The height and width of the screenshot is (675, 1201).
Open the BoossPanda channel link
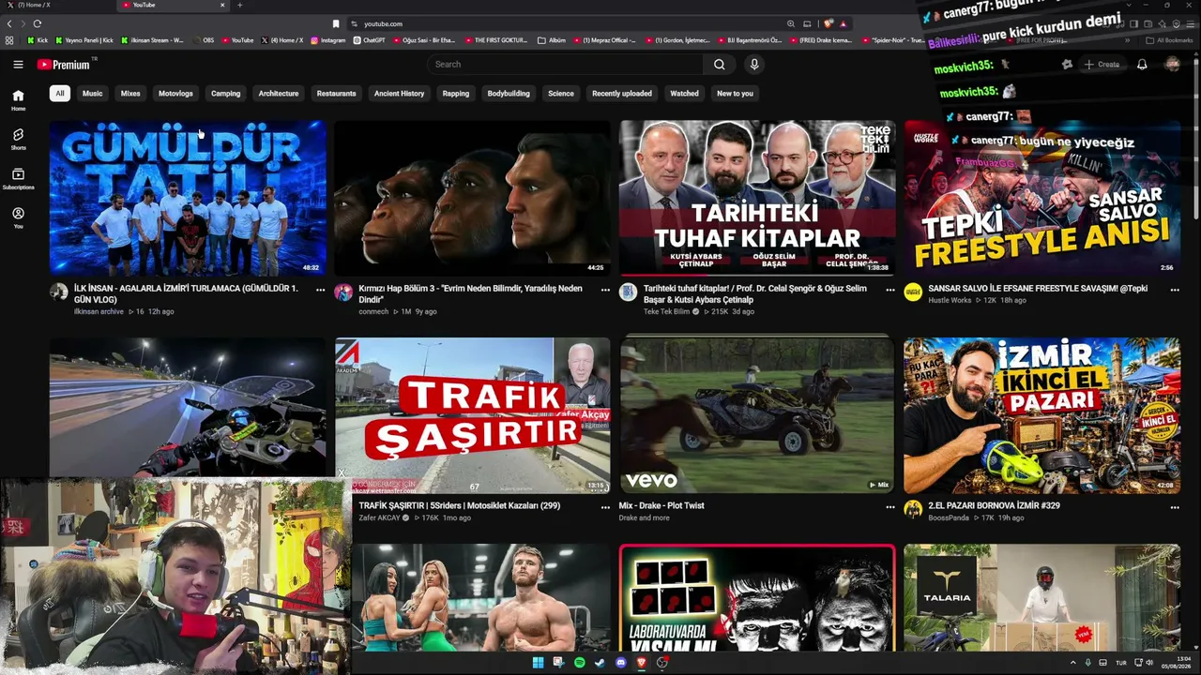949,517
